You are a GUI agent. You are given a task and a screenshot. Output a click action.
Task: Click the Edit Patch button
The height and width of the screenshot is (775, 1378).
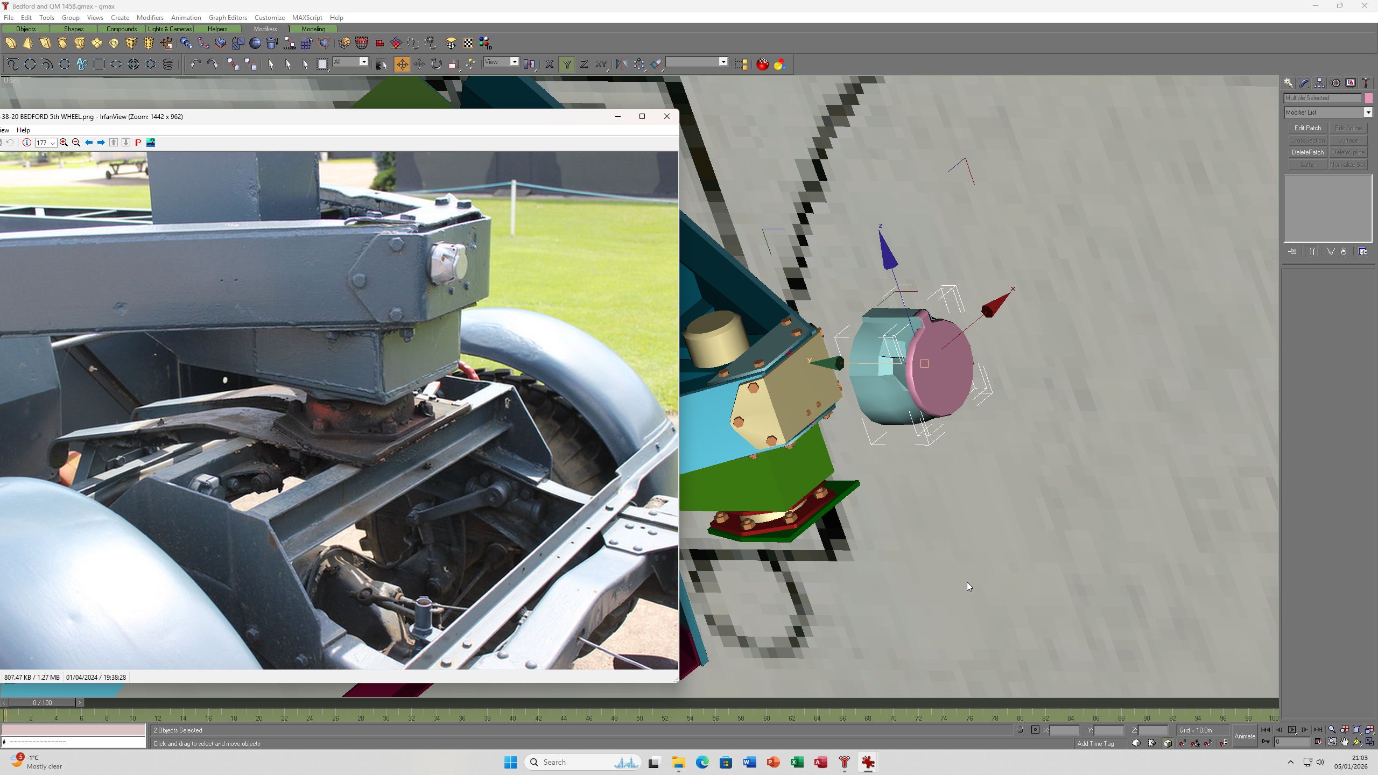pyautogui.click(x=1307, y=128)
